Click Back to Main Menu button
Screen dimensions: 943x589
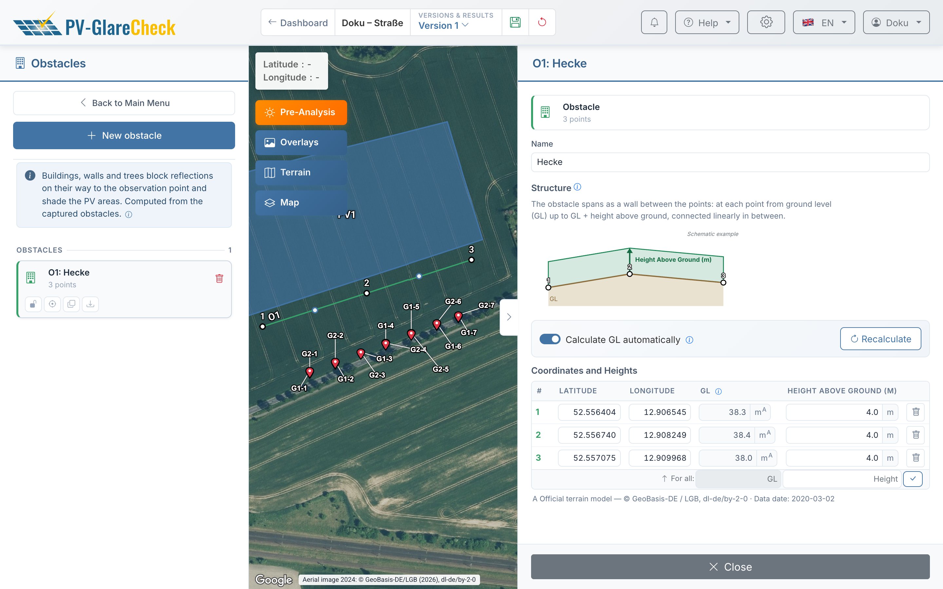124,103
